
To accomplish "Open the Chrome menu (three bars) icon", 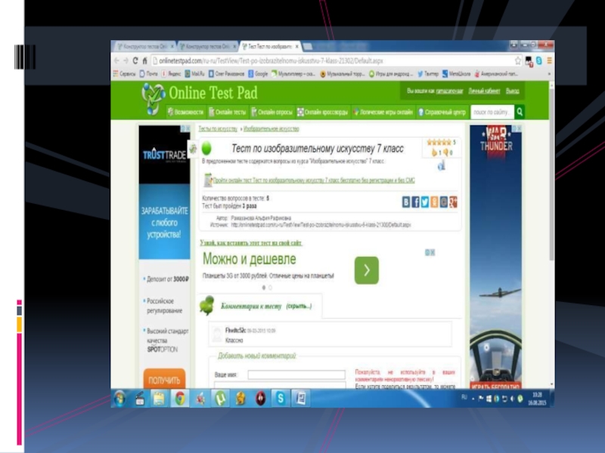I will 549,61.
